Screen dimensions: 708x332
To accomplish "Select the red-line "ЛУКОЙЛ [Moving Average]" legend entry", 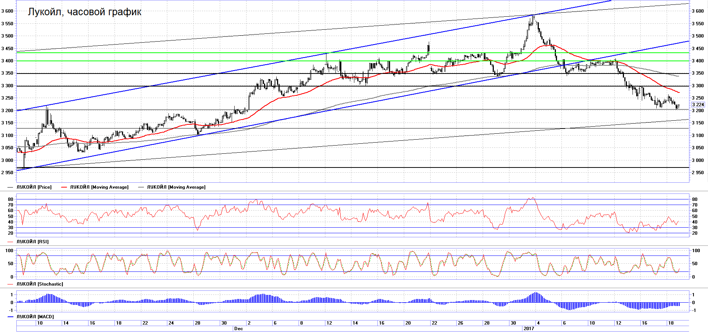I will [x=99, y=187].
